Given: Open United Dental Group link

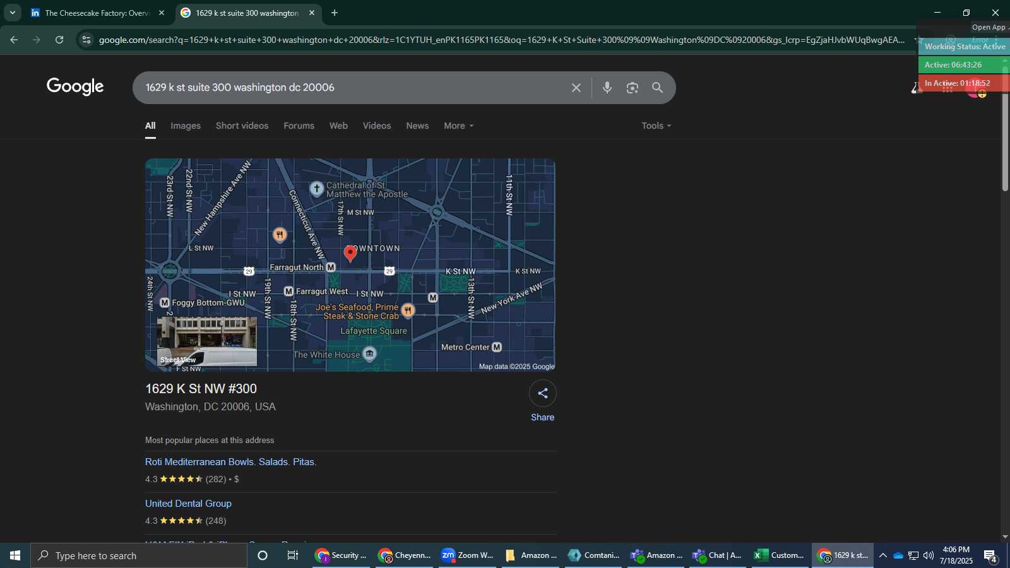Looking at the screenshot, I should point(188,504).
